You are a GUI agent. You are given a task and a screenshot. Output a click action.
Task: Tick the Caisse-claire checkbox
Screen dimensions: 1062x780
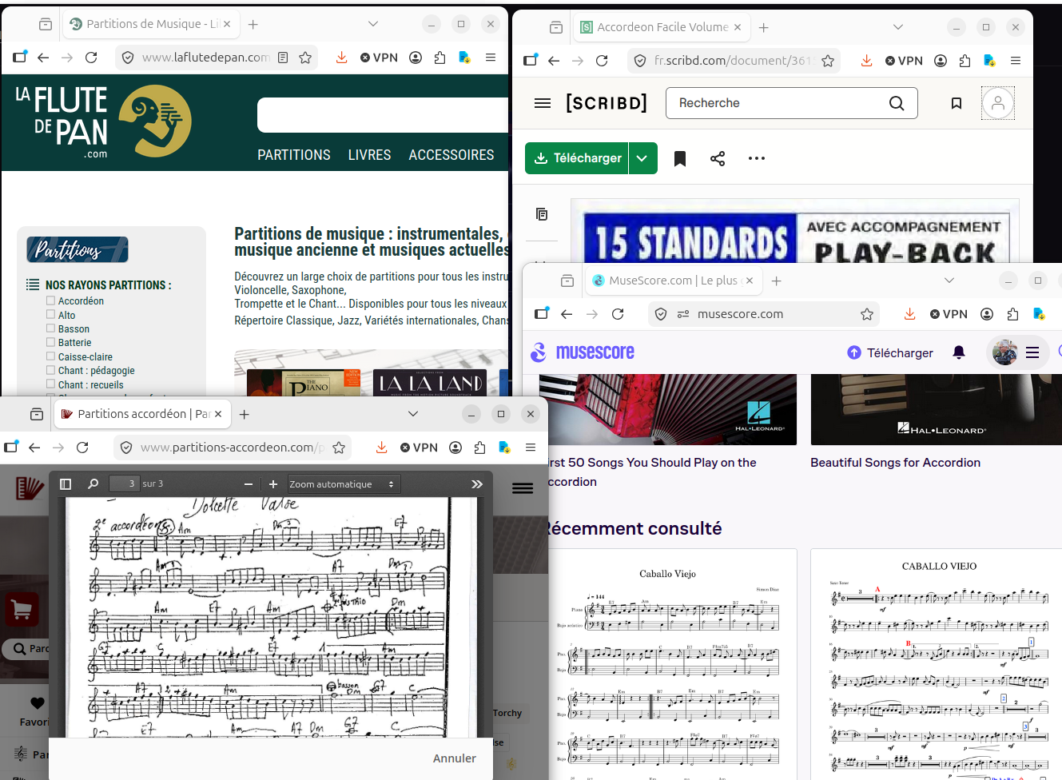[50, 356]
